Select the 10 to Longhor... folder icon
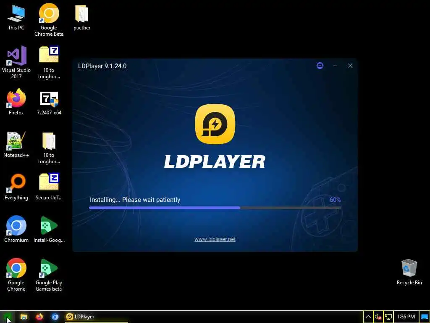This screenshot has height=323, width=430. [x=49, y=148]
